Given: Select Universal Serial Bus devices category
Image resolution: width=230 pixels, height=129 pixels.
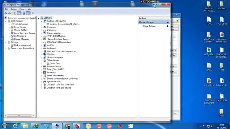Looking at the screenshot, I should pyautogui.click(x=59, y=88).
